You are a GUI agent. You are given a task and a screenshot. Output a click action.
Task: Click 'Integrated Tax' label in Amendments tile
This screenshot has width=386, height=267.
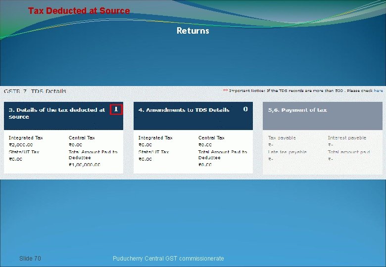pyautogui.click(x=155, y=137)
